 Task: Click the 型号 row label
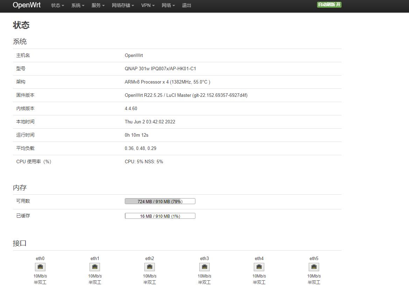tap(21, 69)
